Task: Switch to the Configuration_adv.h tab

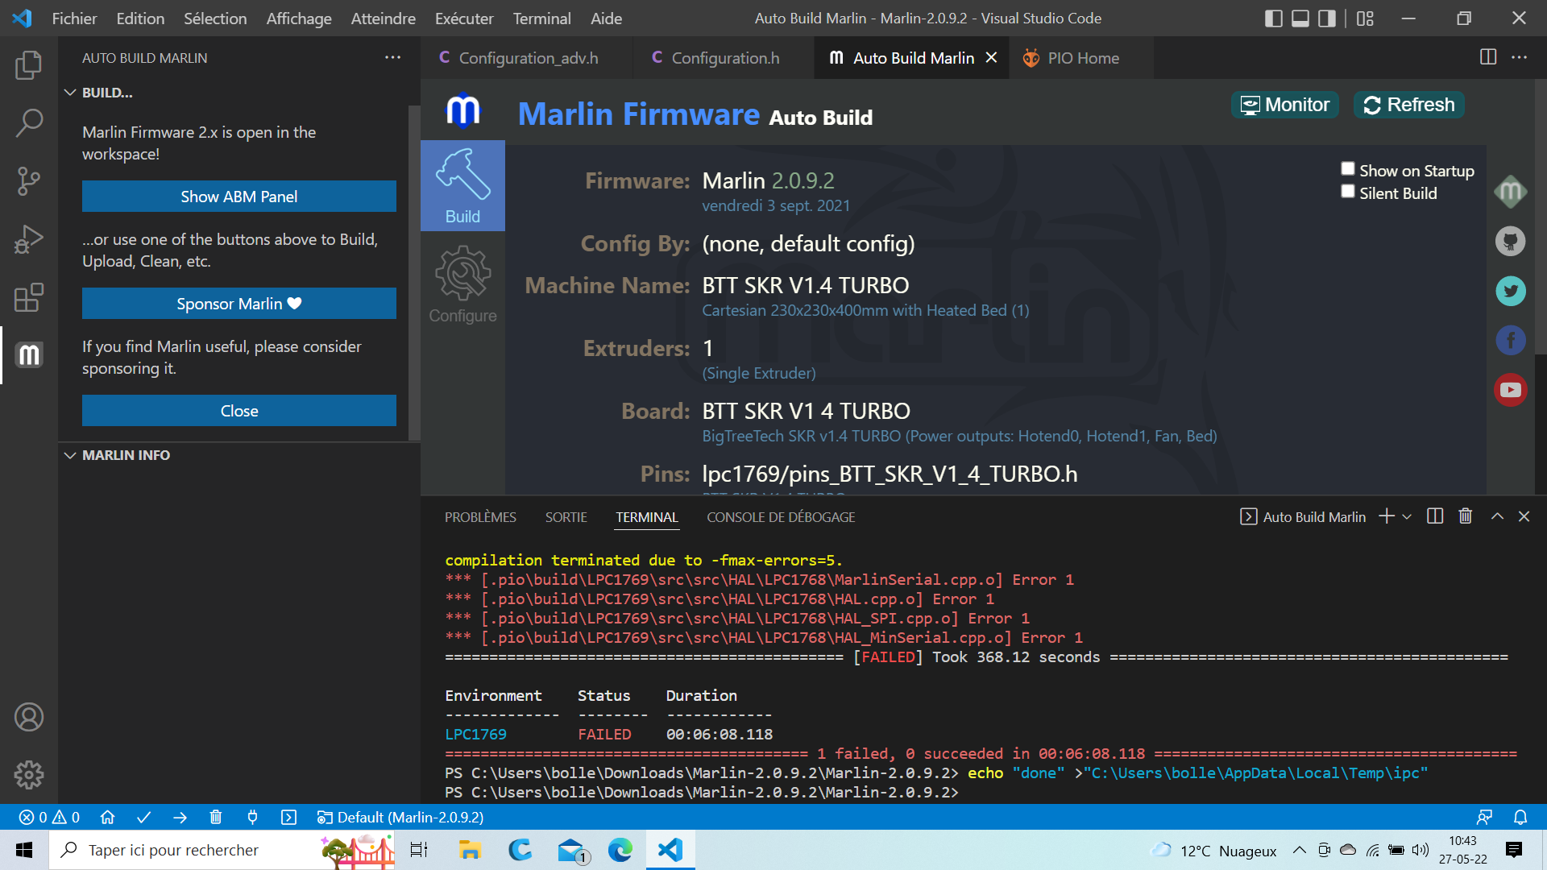Action: pyautogui.click(x=528, y=58)
